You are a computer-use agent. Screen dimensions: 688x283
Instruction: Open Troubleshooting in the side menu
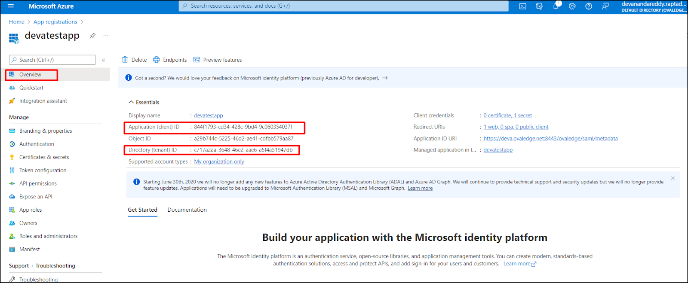coord(38,280)
